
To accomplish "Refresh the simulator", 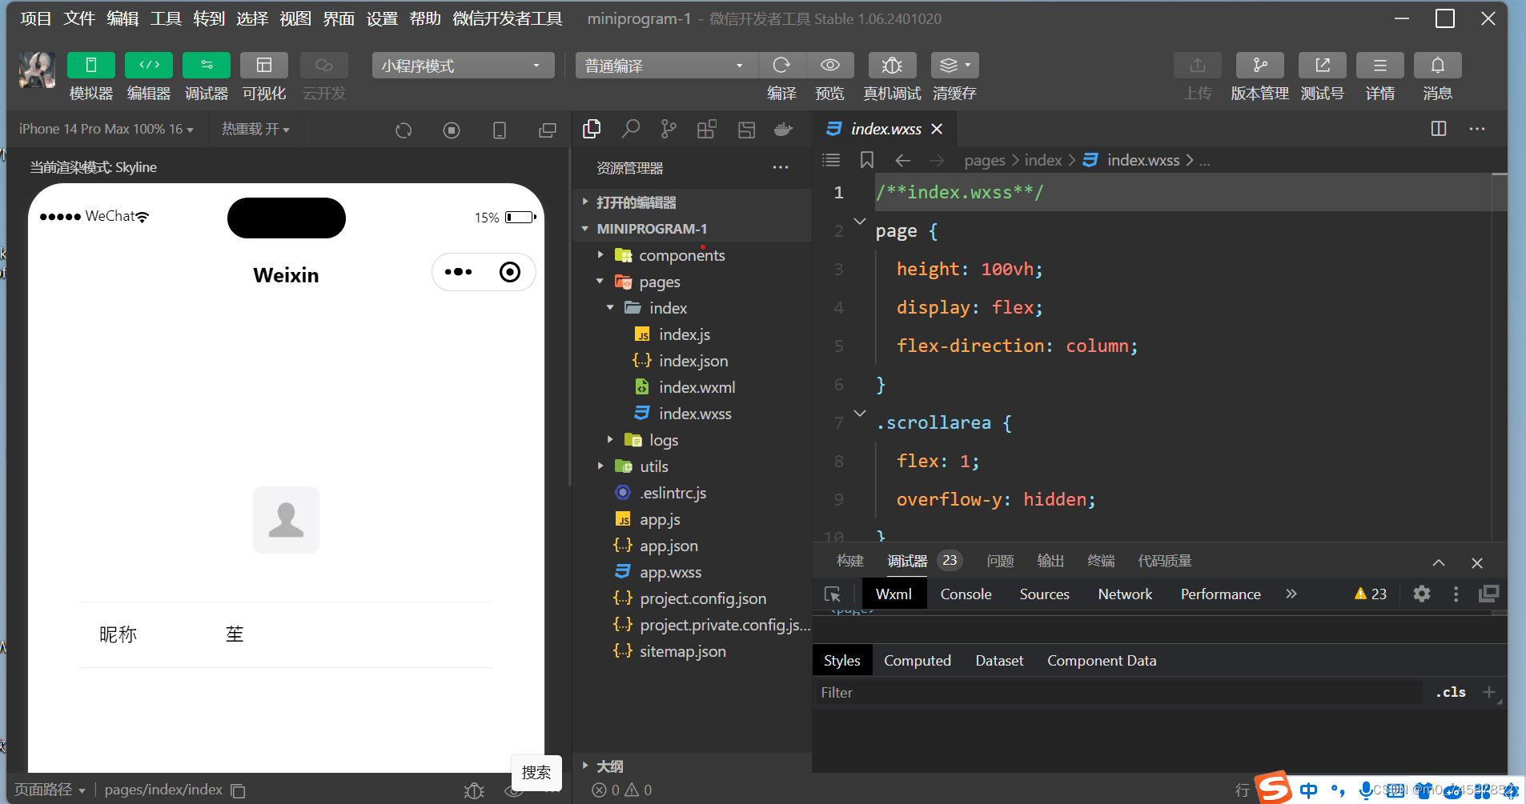I will pos(404,130).
